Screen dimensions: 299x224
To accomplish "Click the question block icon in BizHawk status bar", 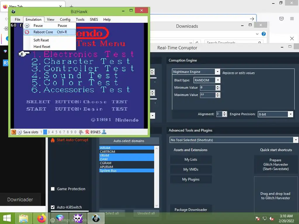I will (14, 132).
